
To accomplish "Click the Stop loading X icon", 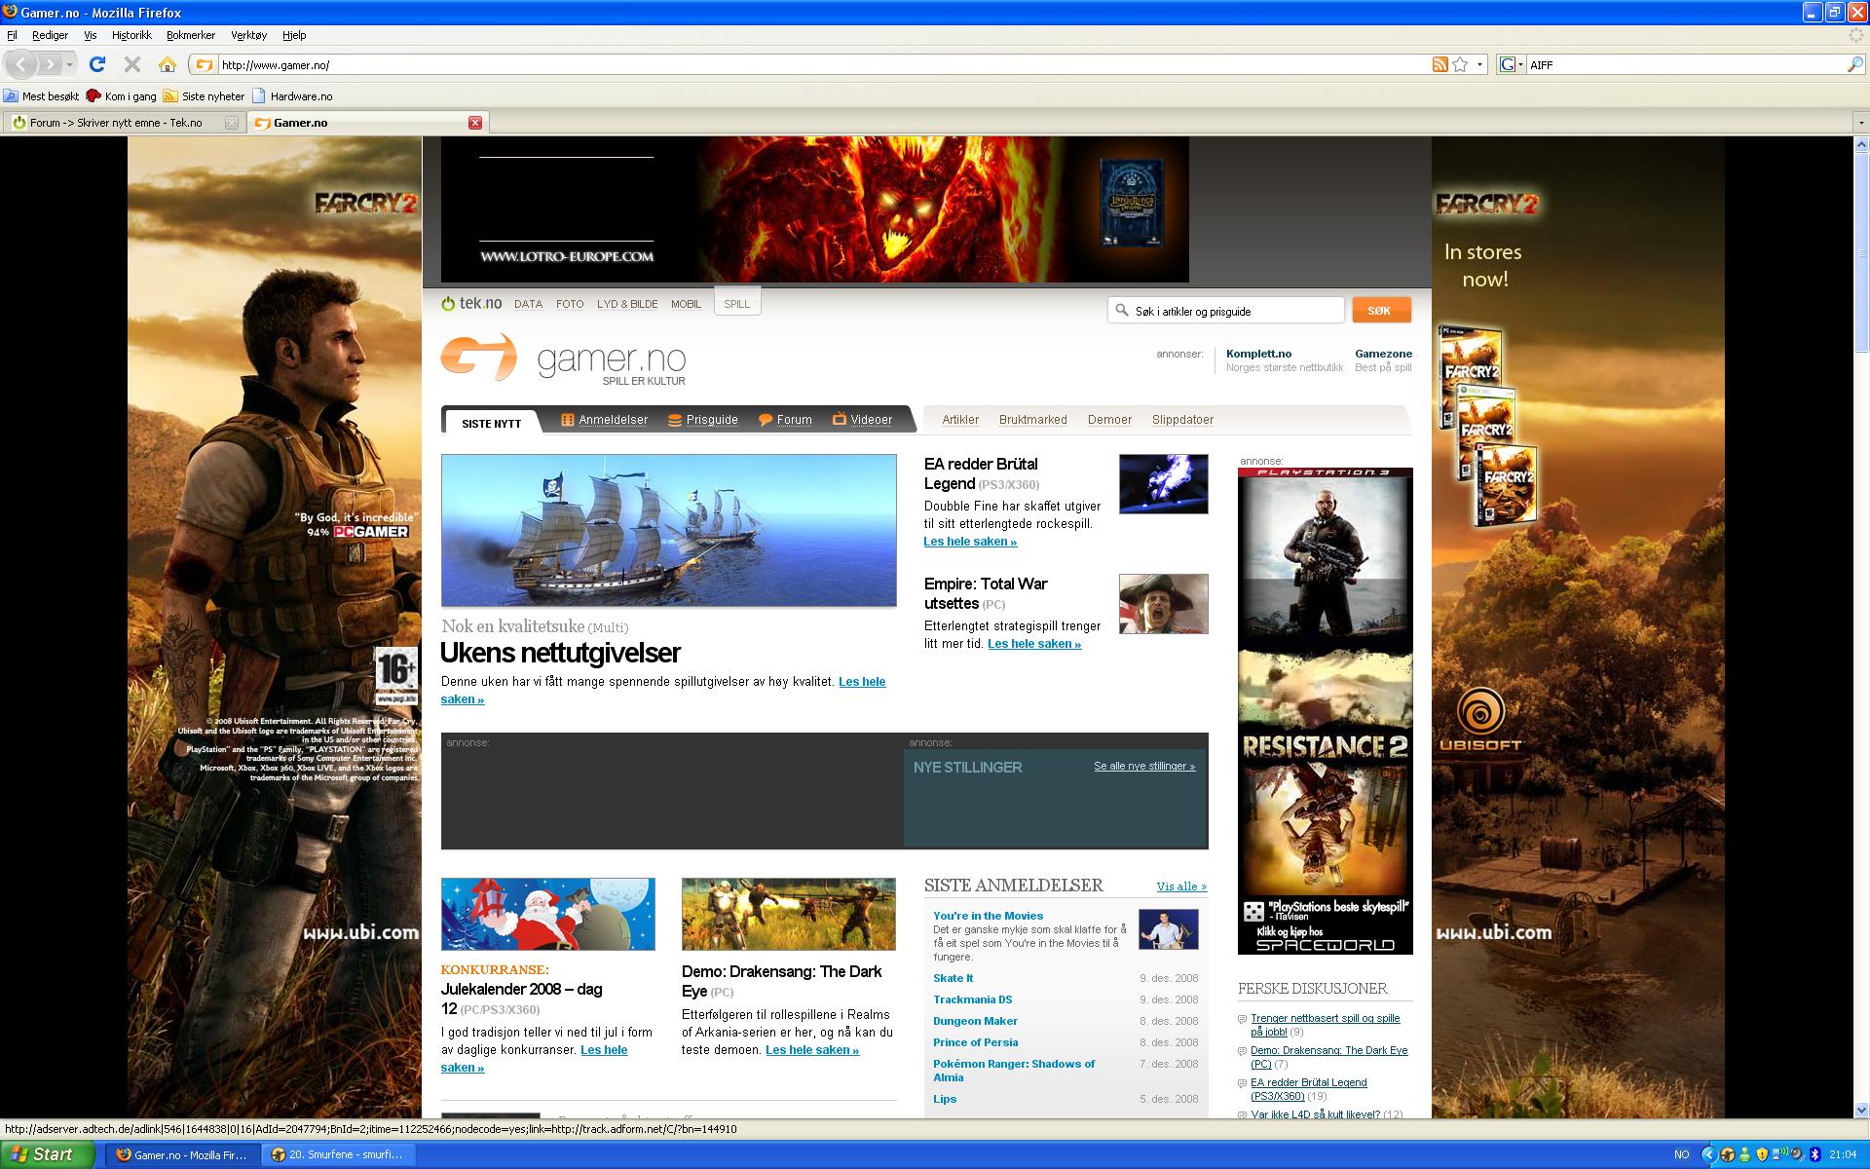I will pyautogui.click(x=132, y=64).
